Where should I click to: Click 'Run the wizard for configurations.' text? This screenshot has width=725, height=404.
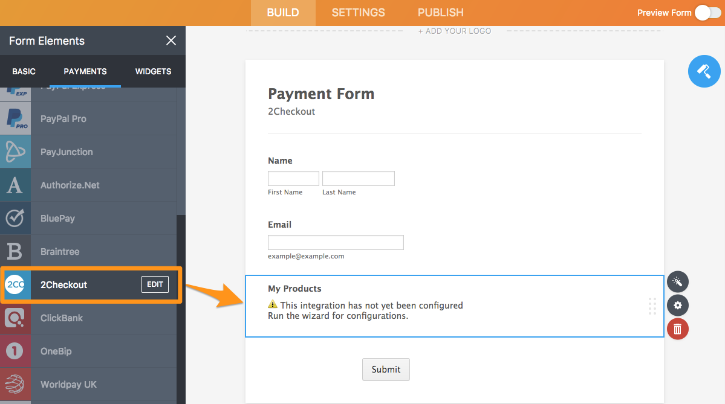pyautogui.click(x=338, y=316)
